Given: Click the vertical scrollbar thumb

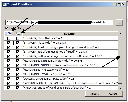Looking at the screenshot, I should click(x=120, y=59).
